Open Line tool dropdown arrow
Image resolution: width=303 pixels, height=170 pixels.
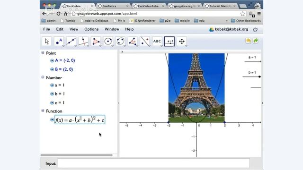[76, 46]
